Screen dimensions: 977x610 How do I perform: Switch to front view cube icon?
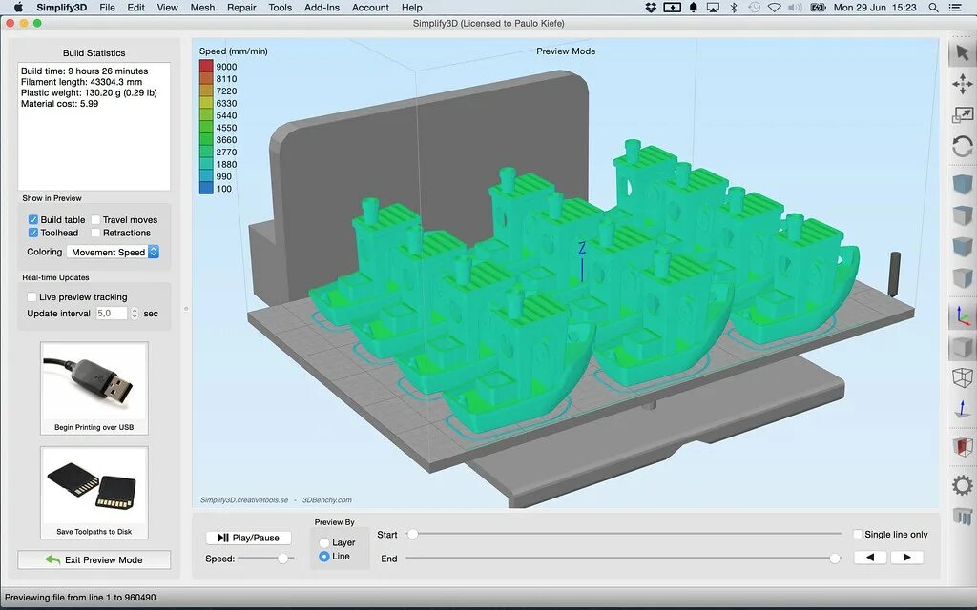pos(962,246)
